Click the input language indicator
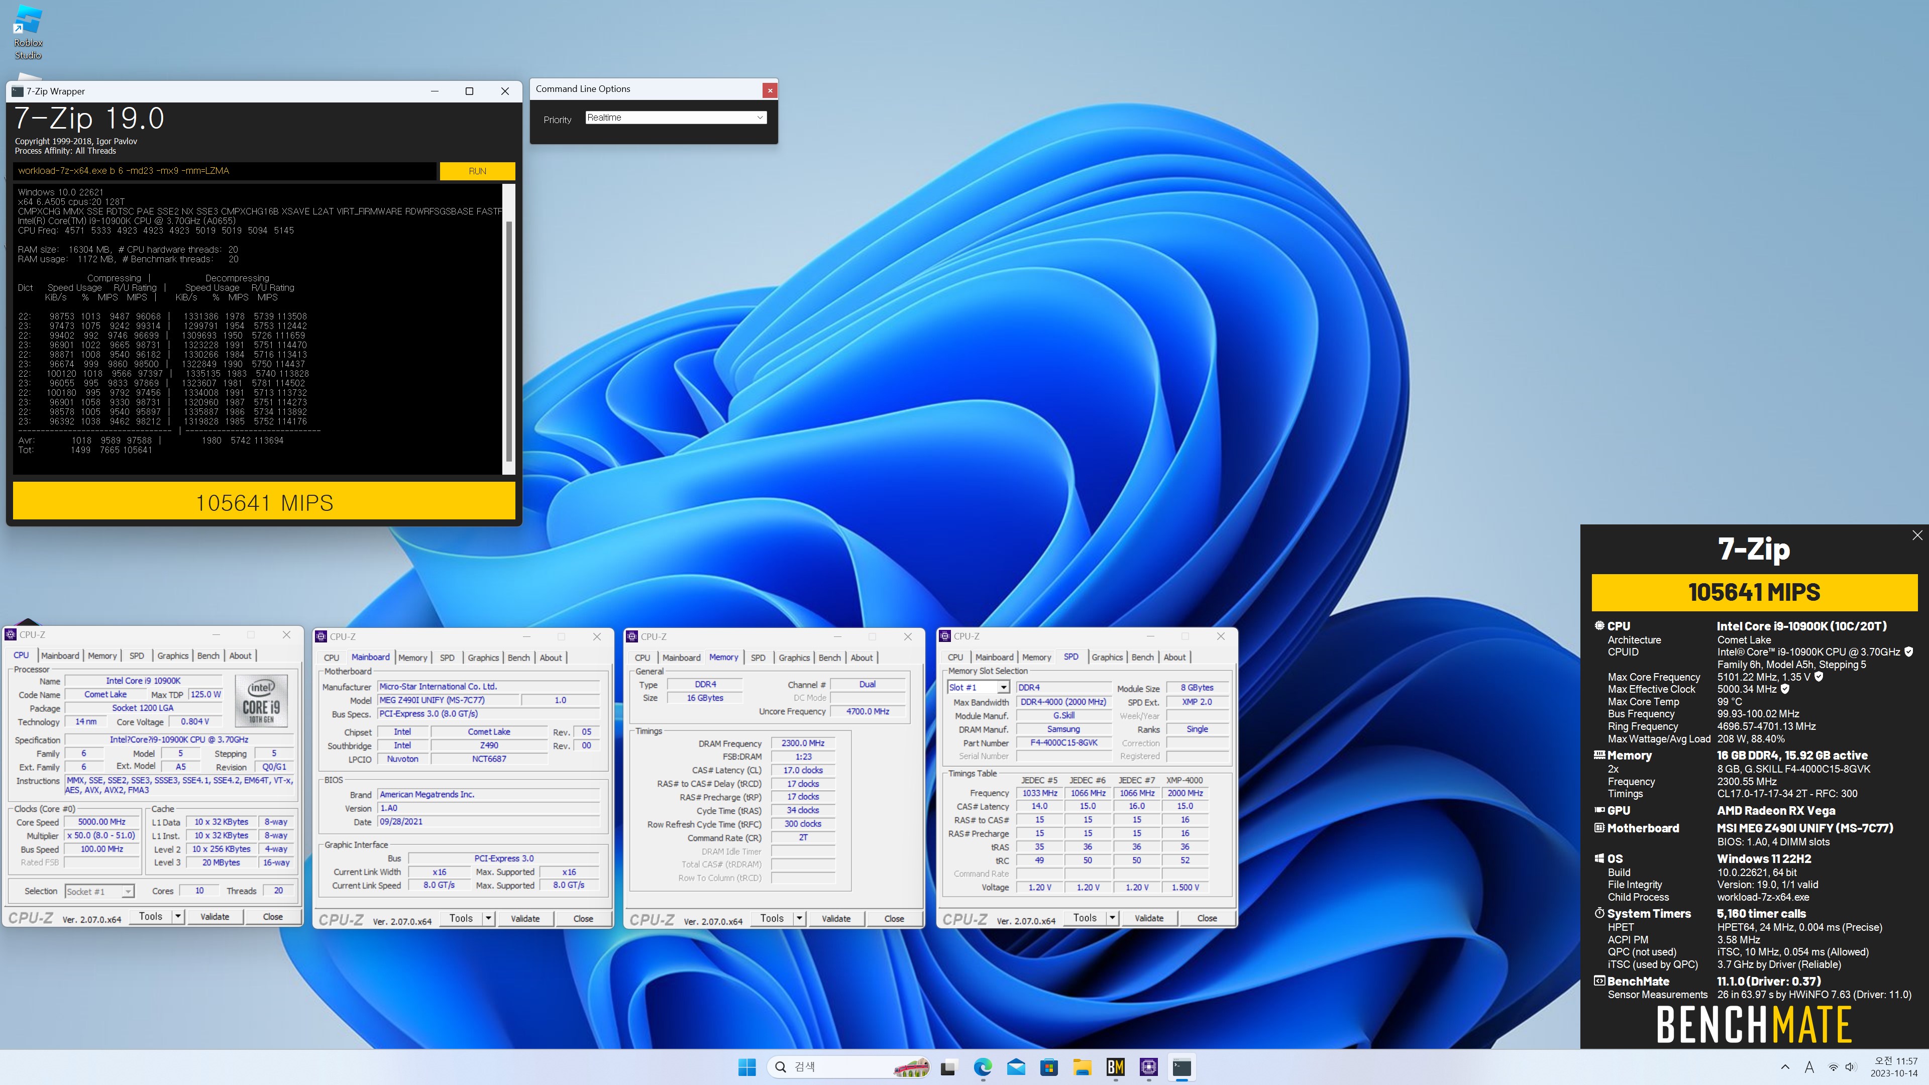Screen dimensions: 1929x1085 point(1809,1067)
